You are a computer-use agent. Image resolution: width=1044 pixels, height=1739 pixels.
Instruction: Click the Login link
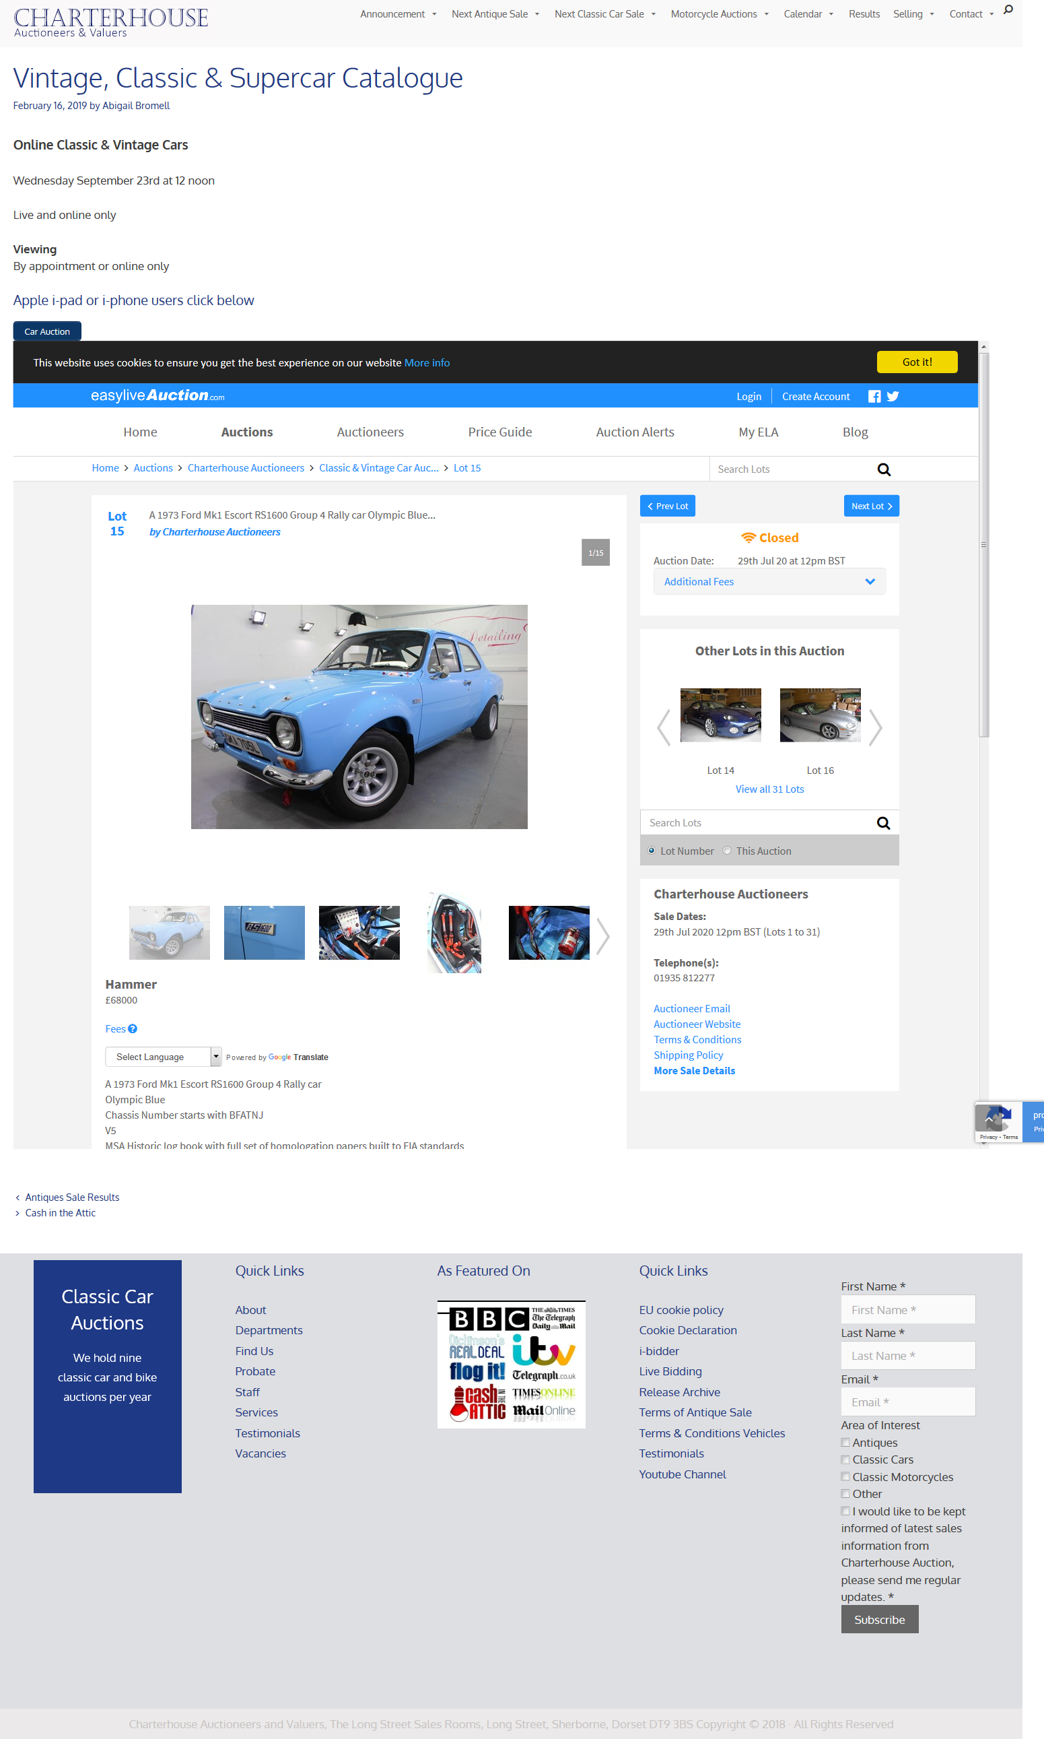749,396
